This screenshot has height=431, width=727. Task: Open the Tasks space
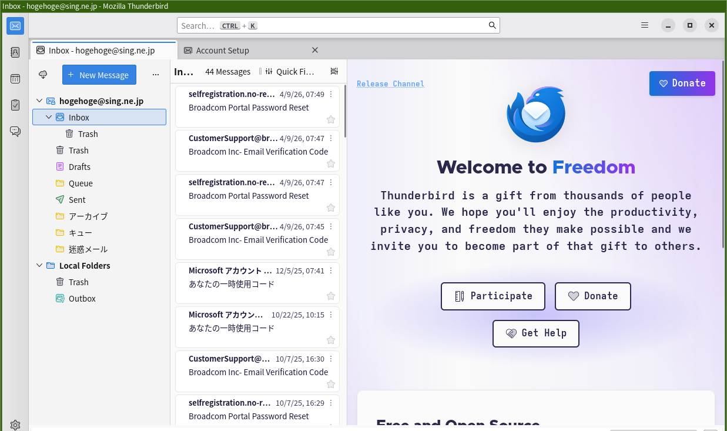coord(15,105)
